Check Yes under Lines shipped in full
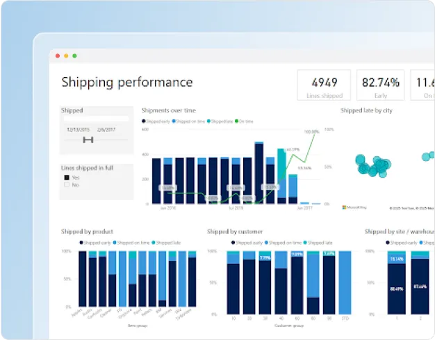This screenshot has height=340, width=435. point(67,178)
